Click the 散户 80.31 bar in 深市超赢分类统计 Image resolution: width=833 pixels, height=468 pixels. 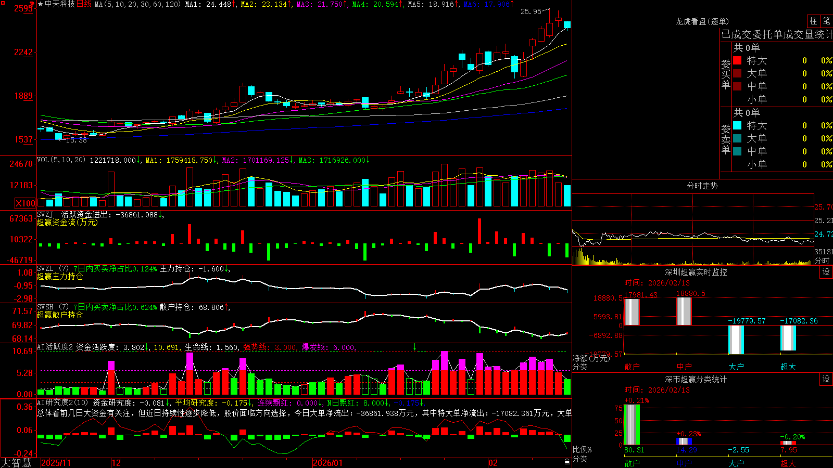tap(632, 425)
